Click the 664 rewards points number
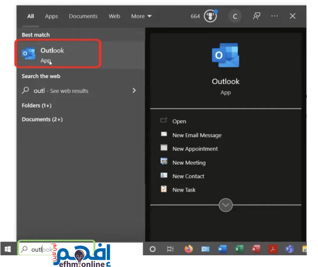 point(195,16)
